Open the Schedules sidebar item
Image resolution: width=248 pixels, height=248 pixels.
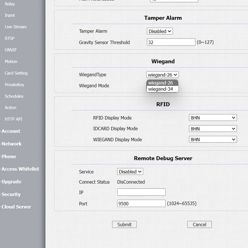14,96
